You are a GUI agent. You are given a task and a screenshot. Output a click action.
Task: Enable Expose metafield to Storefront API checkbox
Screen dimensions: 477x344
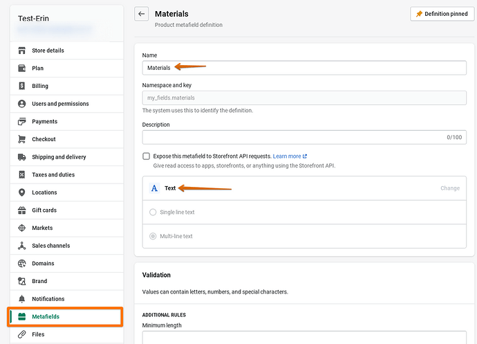[x=146, y=156]
